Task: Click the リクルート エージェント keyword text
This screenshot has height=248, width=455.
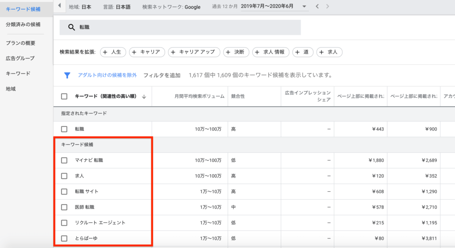Action: click(100, 223)
